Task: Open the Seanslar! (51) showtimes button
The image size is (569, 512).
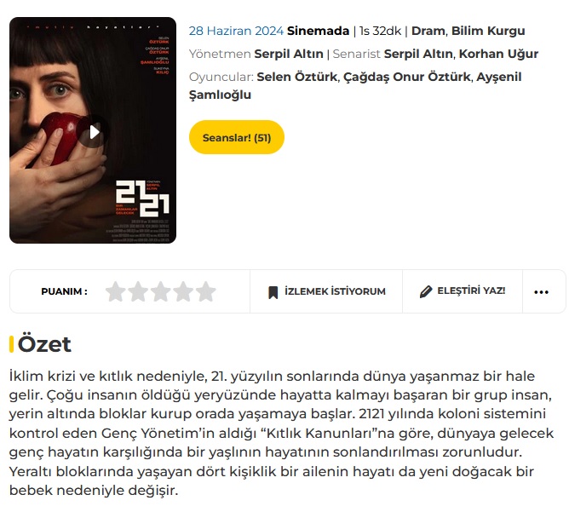Action: click(x=237, y=137)
